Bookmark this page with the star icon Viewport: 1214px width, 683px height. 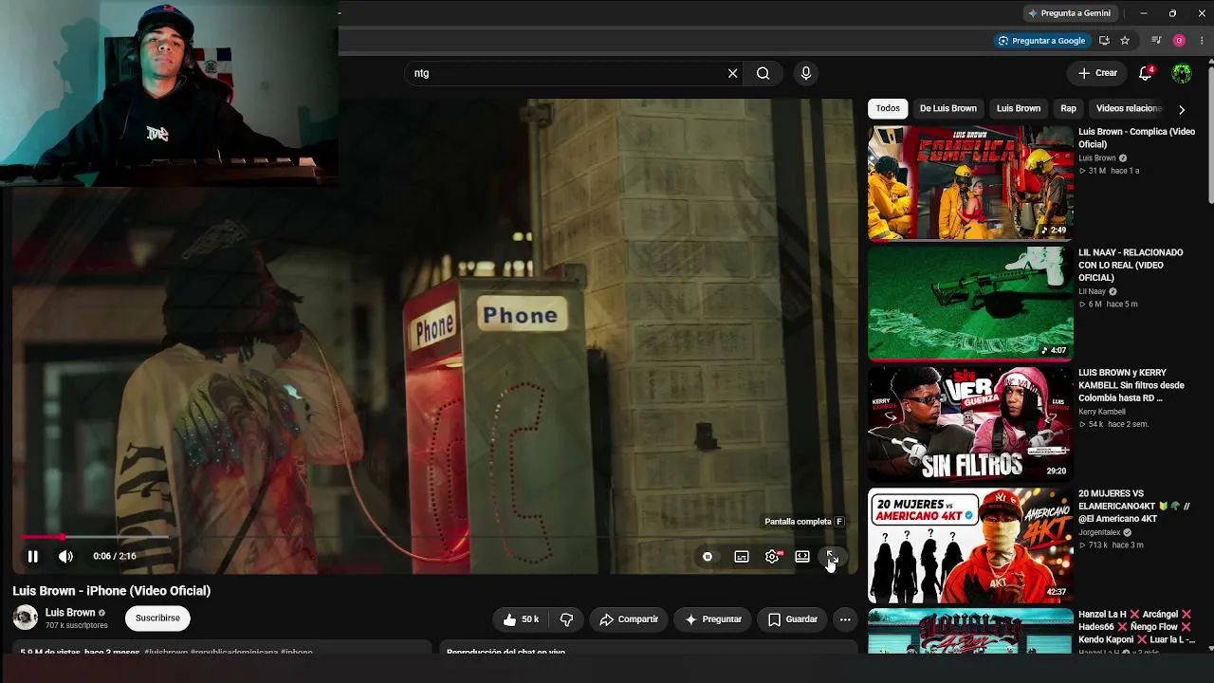coord(1125,41)
